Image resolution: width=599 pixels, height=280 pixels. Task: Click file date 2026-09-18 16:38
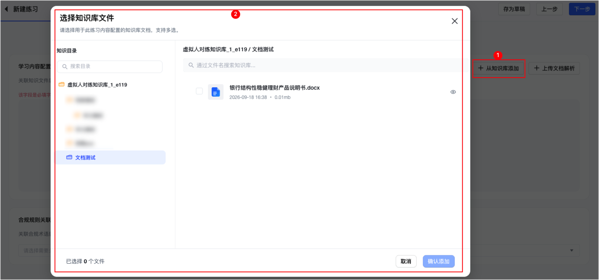(x=248, y=97)
